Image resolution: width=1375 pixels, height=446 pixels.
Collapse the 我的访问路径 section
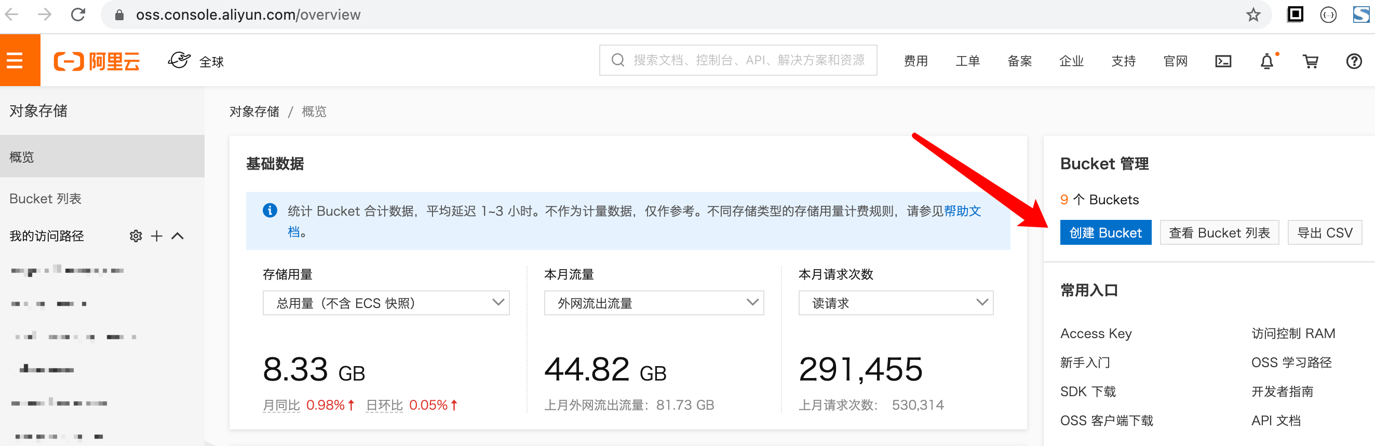click(x=178, y=236)
